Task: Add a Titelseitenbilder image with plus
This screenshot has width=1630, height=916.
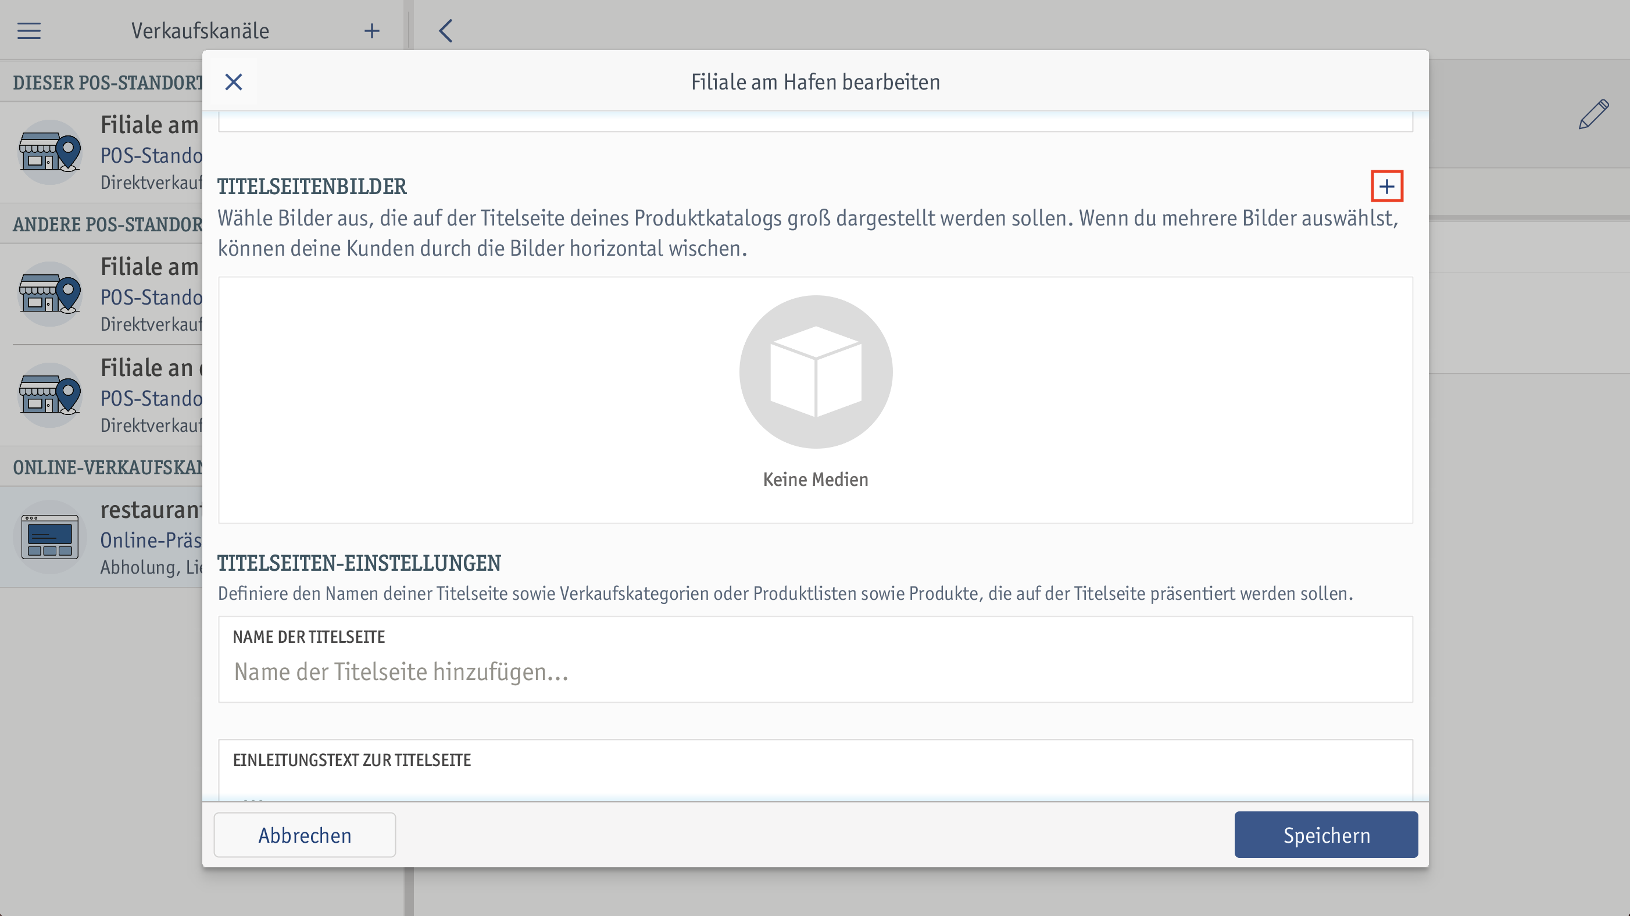Action: [1386, 187]
